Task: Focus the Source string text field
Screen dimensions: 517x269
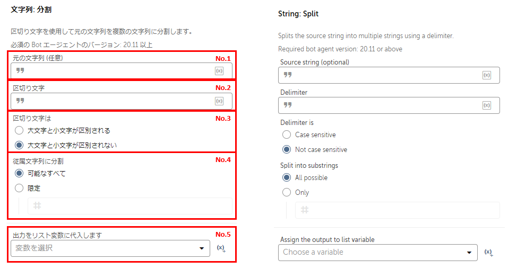Action: point(389,75)
